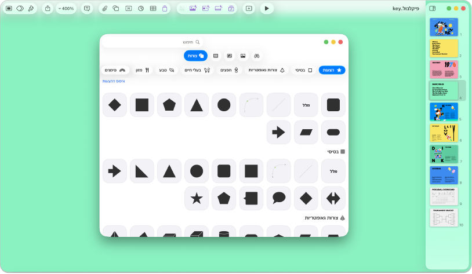Click the view rectangle icon at toolbar start

(9, 9)
